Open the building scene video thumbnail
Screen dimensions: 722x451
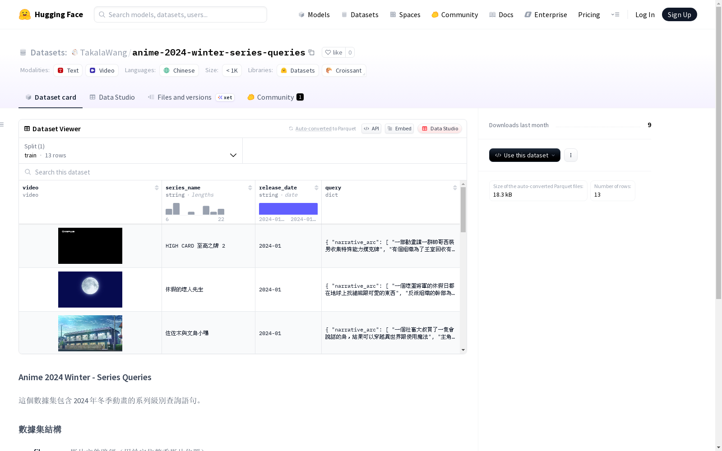[90, 333]
